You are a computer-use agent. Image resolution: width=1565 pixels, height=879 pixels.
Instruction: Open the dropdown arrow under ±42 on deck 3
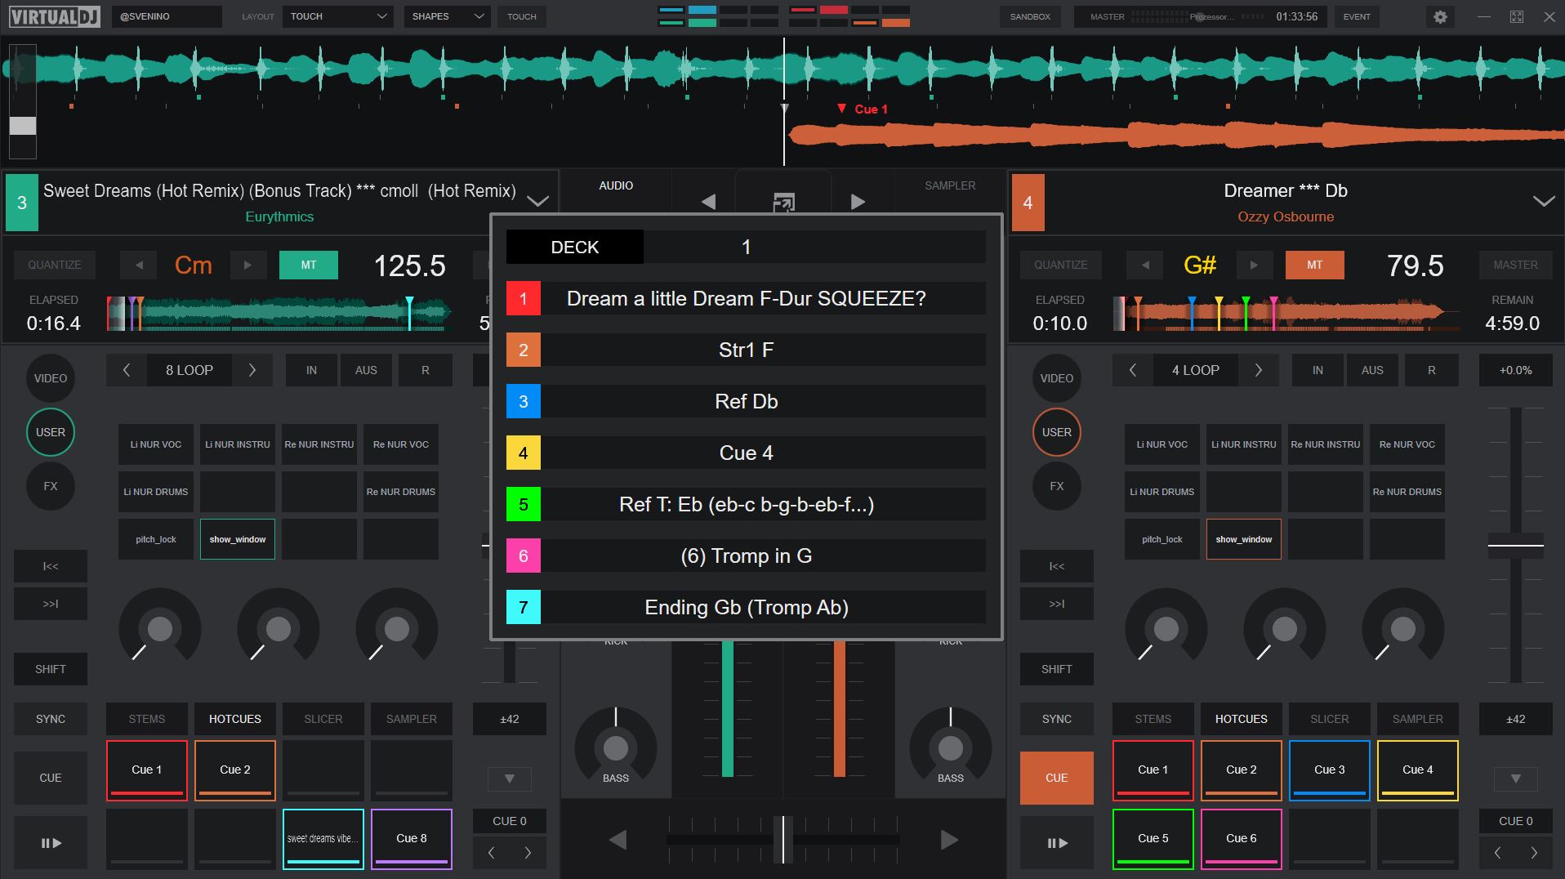point(510,779)
